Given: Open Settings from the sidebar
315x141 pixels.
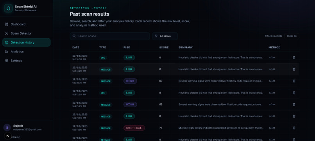Looking at the screenshot, I should (26, 61).
